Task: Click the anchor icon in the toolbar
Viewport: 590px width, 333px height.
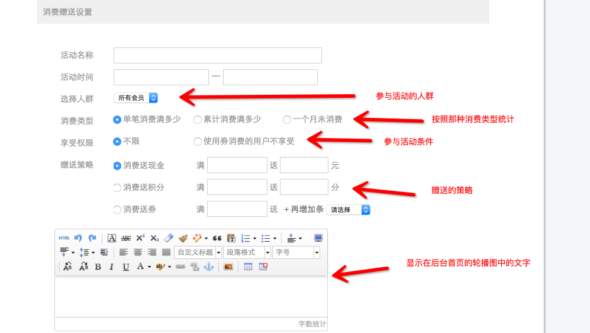Action: coord(208,267)
